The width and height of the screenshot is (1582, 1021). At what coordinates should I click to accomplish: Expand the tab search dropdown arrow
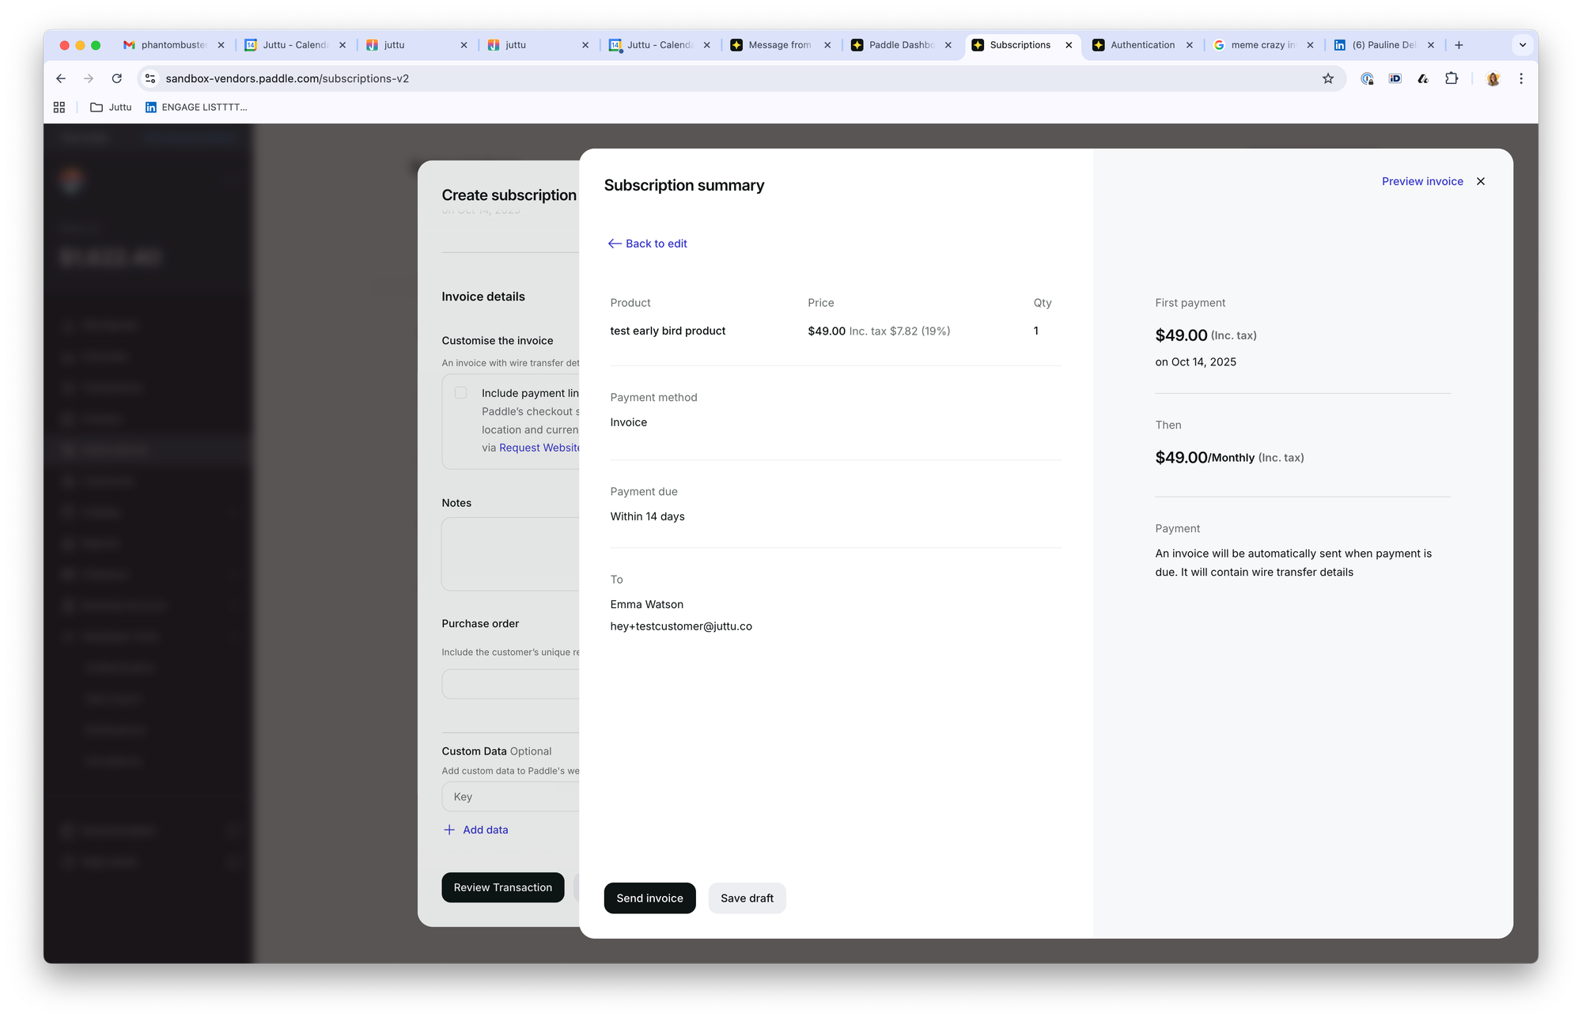1523,45
